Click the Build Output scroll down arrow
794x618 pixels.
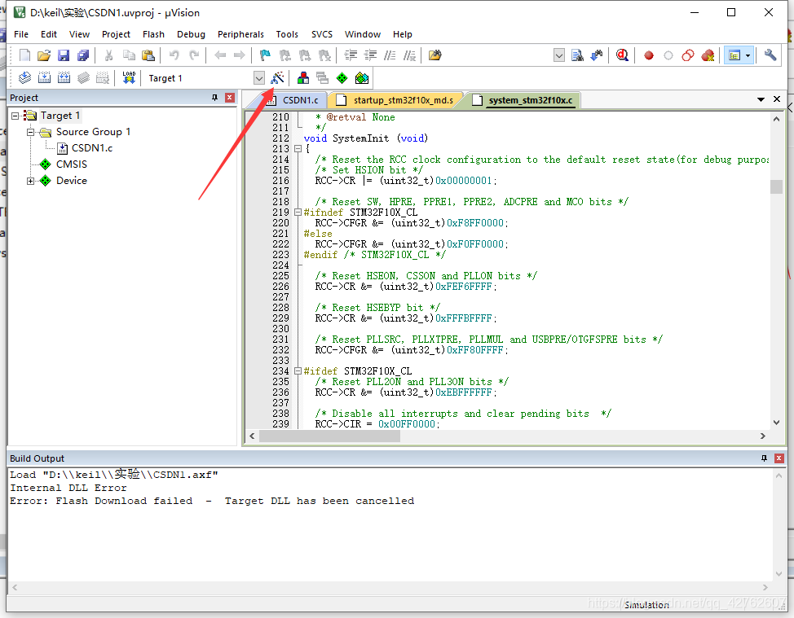[x=779, y=574]
